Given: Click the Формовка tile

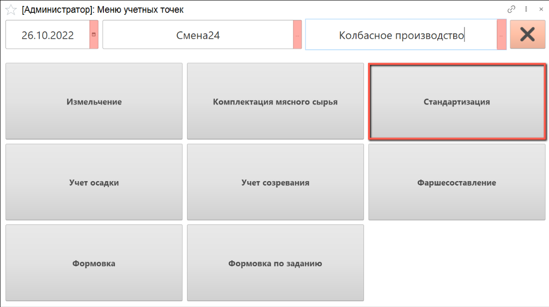Looking at the screenshot, I should click(x=94, y=263).
